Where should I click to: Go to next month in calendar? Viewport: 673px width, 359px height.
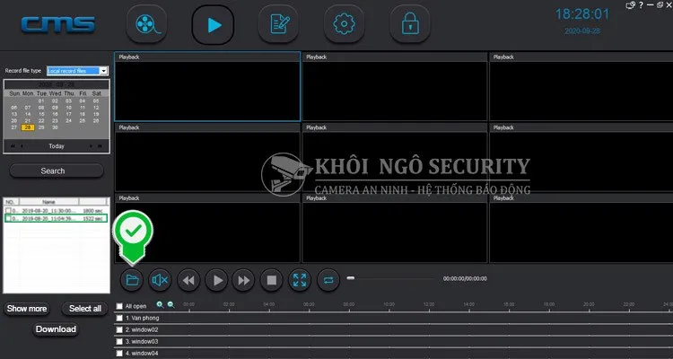click(91, 146)
